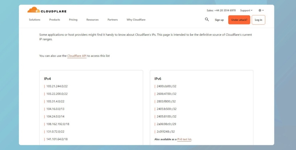Open the IPv6 text list link
Image resolution: width=296 pixels, height=150 pixels.
click(184, 139)
